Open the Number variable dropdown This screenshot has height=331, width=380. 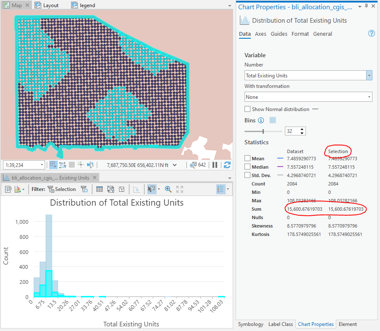pos(369,76)
